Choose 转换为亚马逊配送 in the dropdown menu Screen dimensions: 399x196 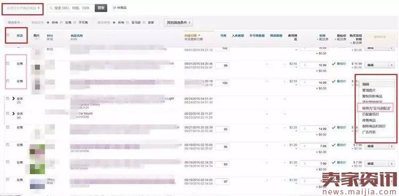point(376,108)
